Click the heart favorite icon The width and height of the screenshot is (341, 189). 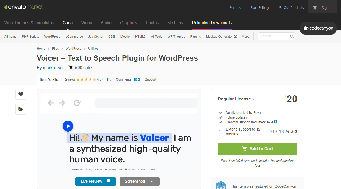pyautogui.click(x=21, y=94)
